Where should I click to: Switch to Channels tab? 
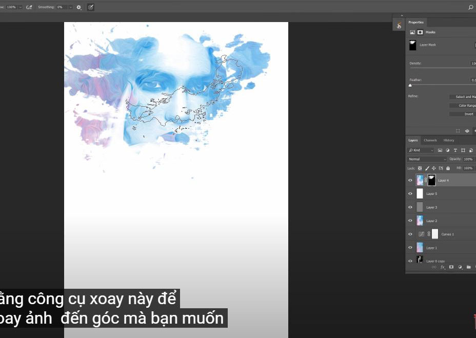[430, 141]
